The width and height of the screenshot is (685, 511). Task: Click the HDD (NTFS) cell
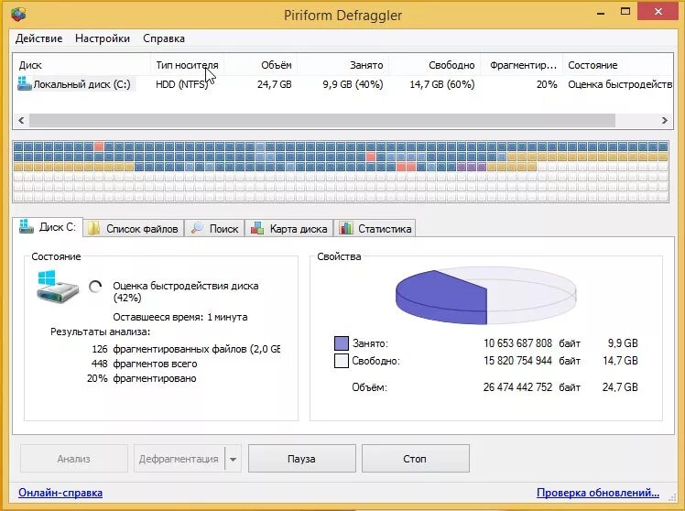pos(181,84)
